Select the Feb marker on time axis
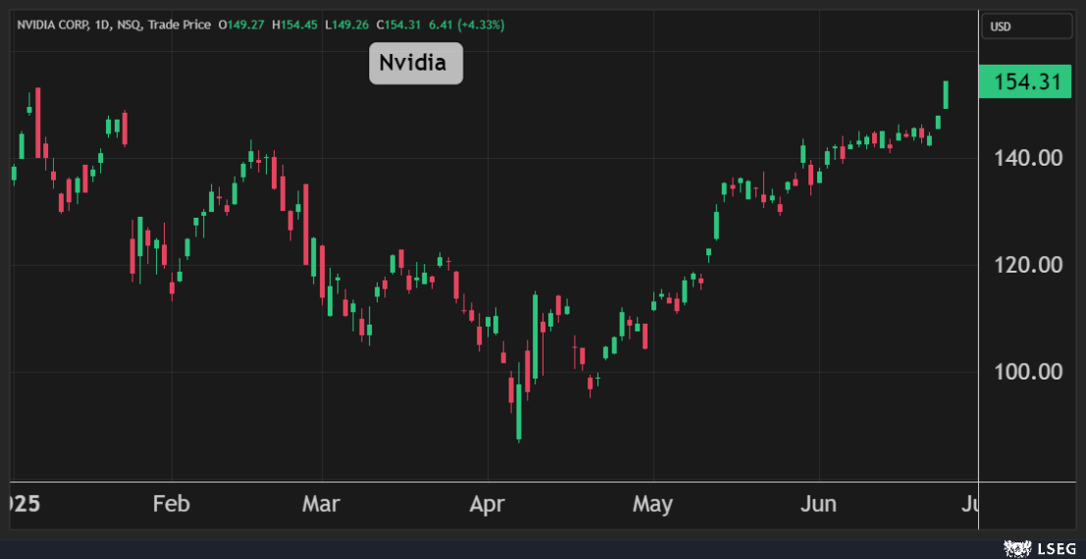 tap(171, 505)
